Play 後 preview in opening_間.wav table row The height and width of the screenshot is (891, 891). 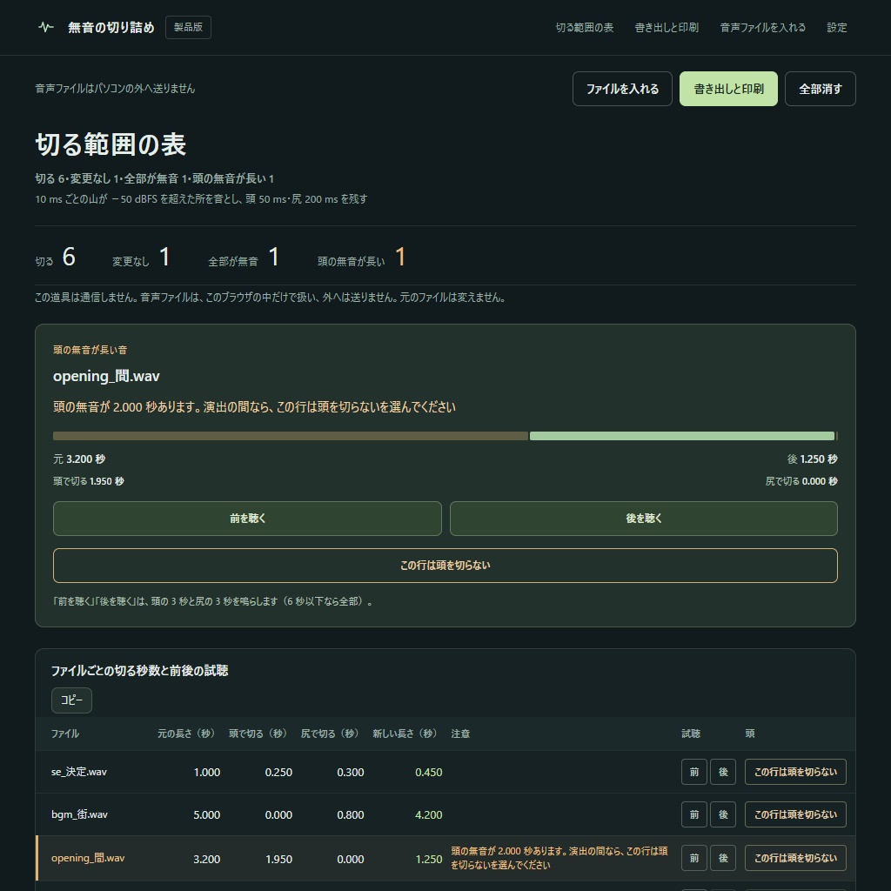point(723,858)
